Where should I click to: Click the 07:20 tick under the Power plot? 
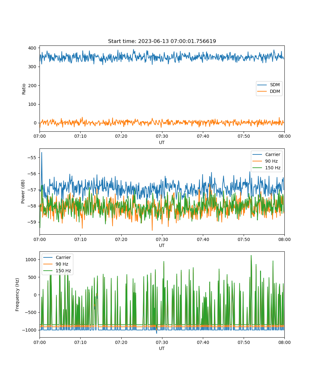(121, 239)
